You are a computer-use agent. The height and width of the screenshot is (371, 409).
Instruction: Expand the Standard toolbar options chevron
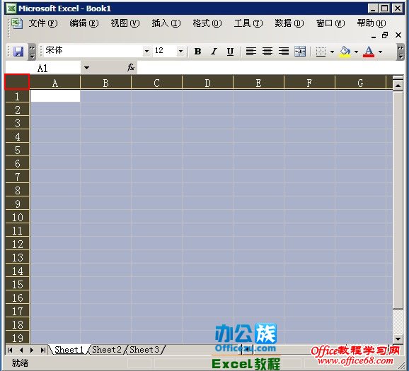(32, 52)
